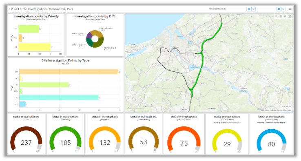Open the second date filter's clock picker

(283, 9)
